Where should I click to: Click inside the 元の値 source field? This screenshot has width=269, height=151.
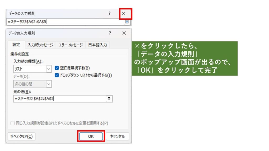point(59,99)
